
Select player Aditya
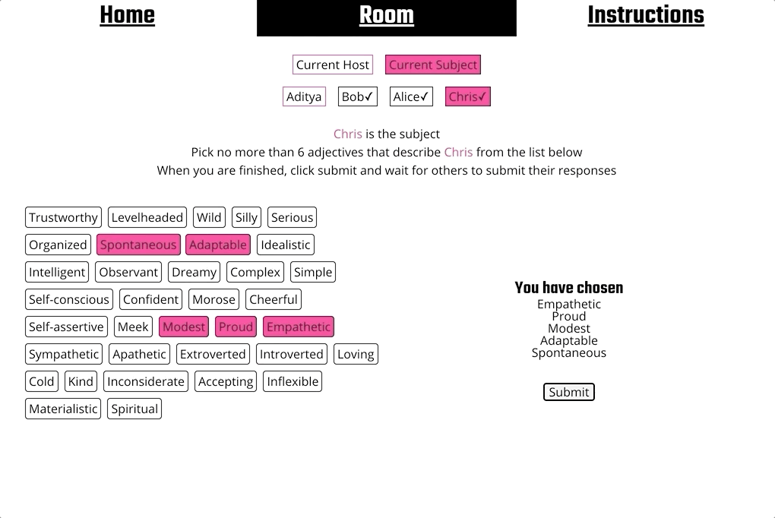(x=304, y=96)
